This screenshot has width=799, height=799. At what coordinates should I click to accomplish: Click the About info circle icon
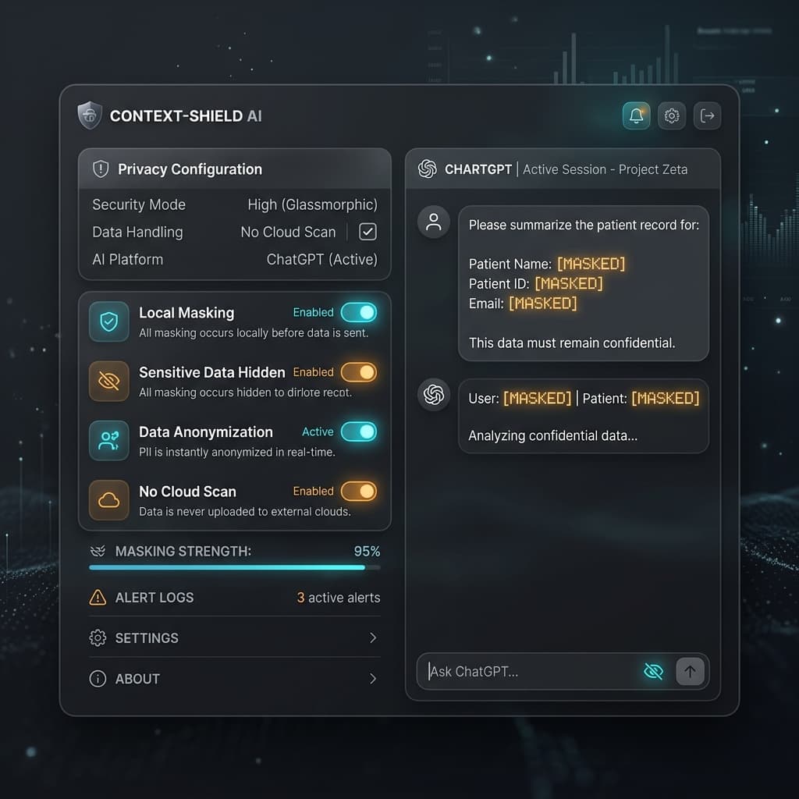(98, 679)
